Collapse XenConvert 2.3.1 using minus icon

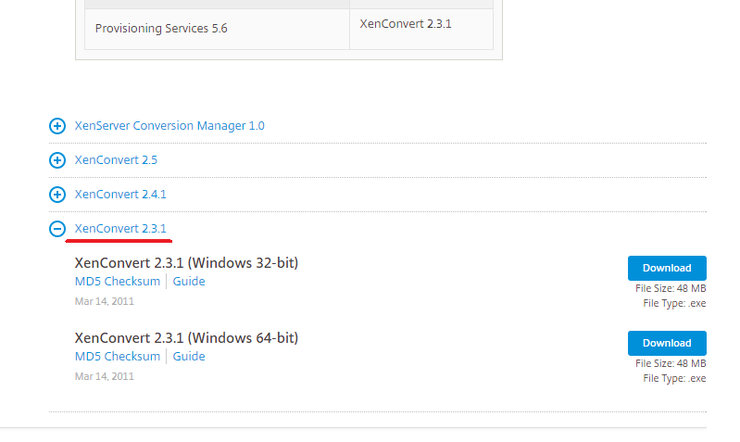[57, 229]
